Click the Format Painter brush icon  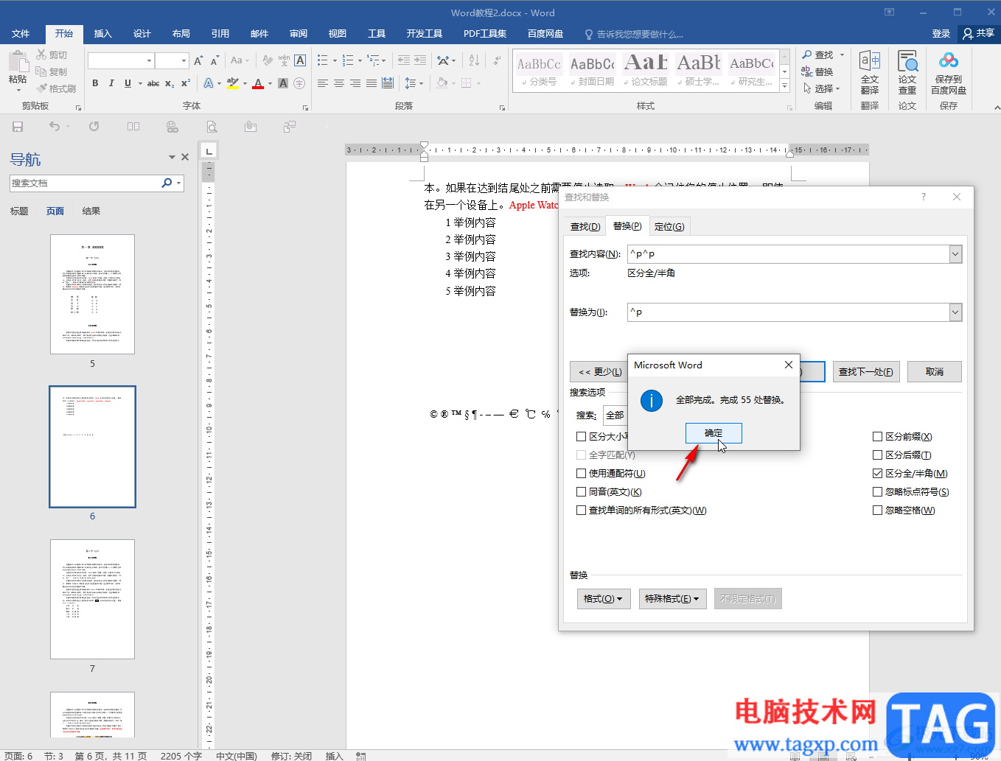point(42,88)
